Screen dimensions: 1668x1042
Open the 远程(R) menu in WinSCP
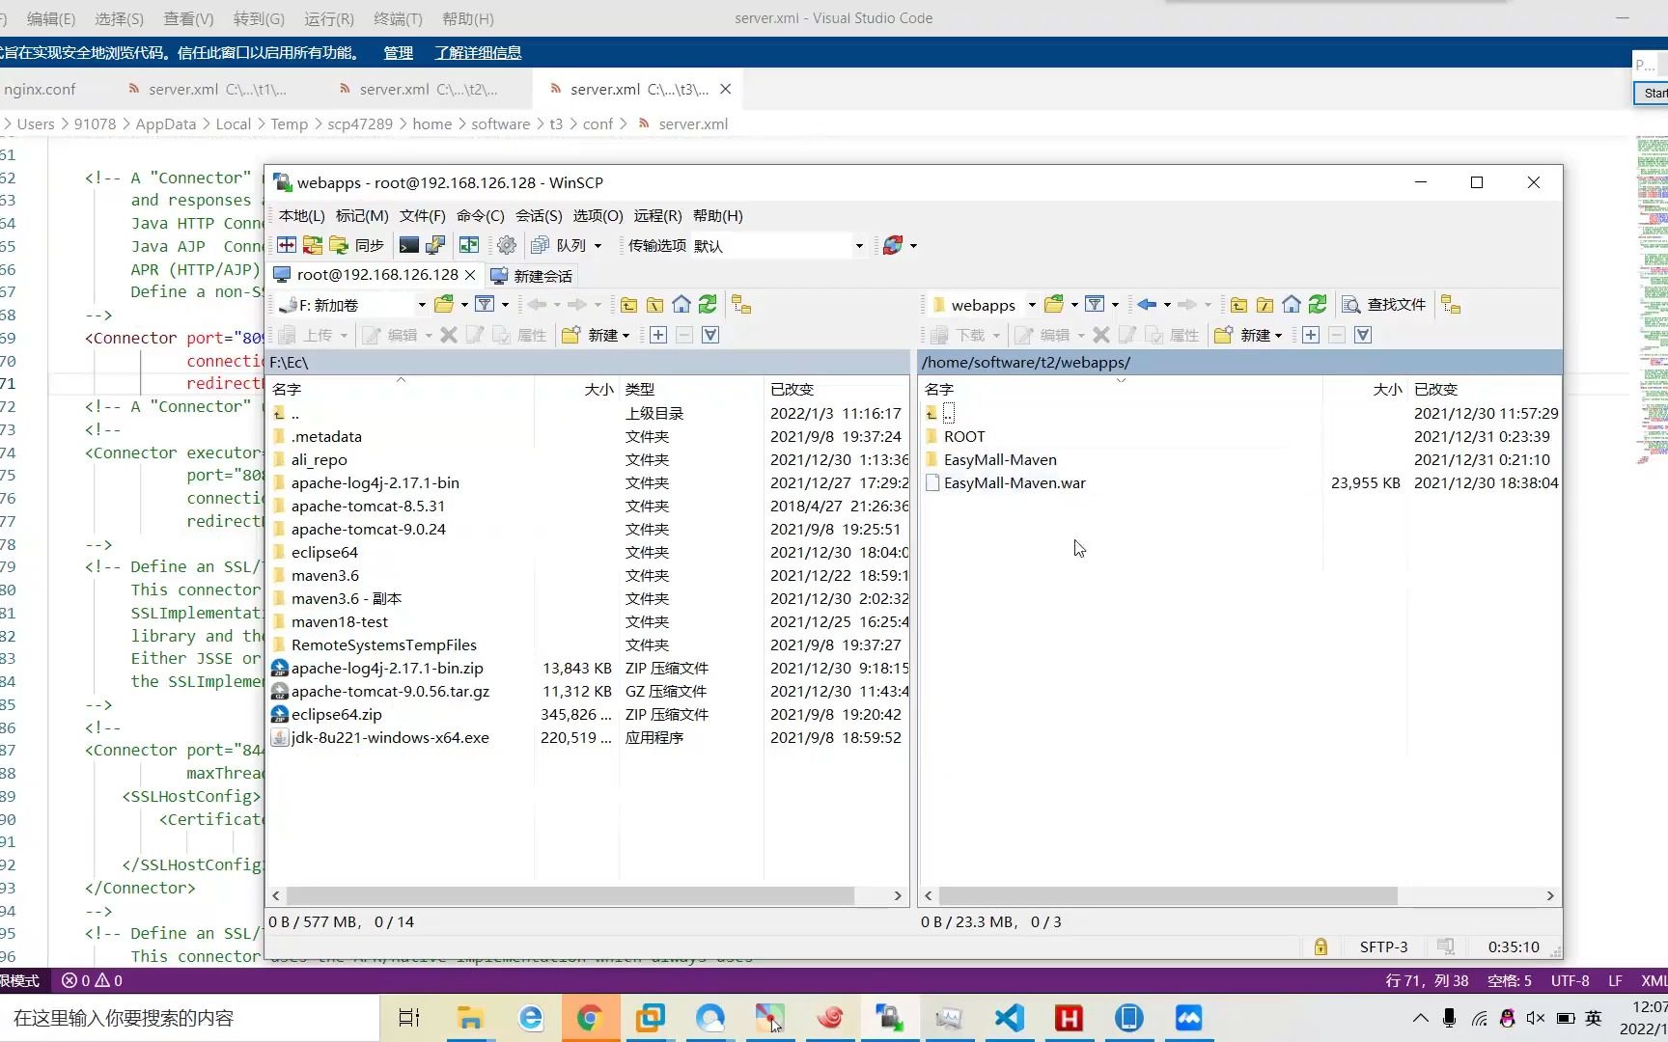coord(658,215)
